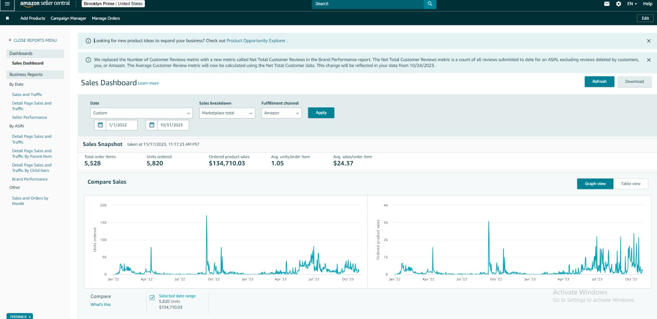Image resolution: width=657 pixels, height=319 pixels.
Task: Open the Help menu
Action: 648,4
